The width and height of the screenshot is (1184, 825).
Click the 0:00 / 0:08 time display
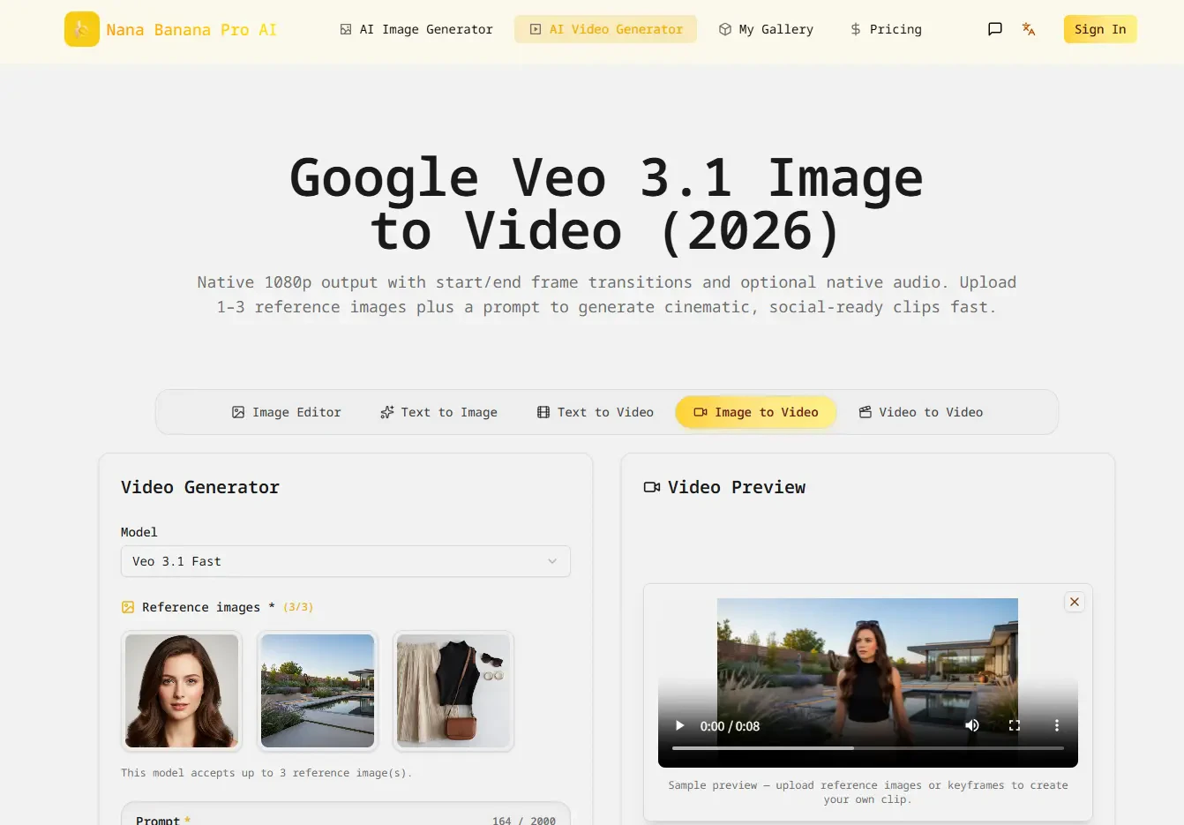(x=730, y=726)
